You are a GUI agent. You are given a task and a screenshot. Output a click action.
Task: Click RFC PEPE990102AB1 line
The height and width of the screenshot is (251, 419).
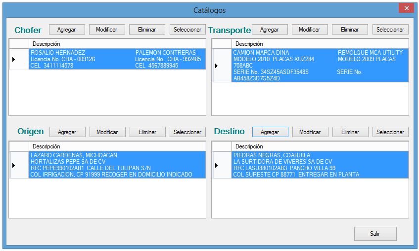tap(91, 168)
